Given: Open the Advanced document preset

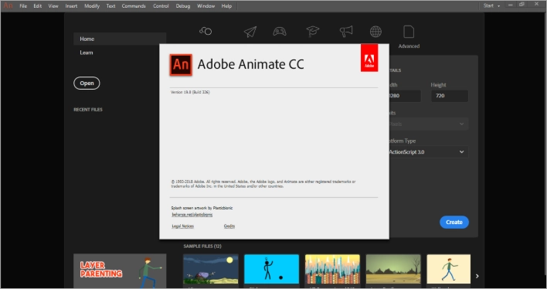Looking at the screenshot, I should tap(409, 36).
